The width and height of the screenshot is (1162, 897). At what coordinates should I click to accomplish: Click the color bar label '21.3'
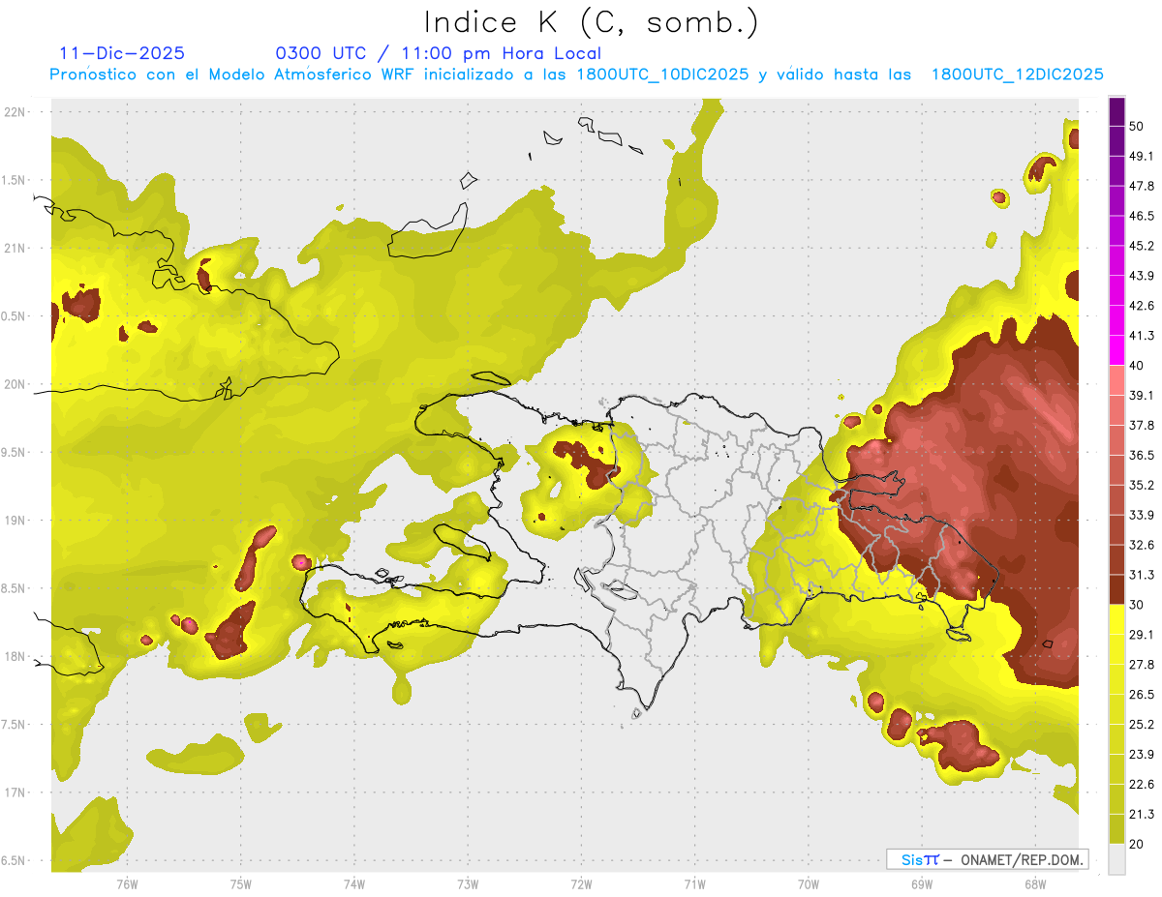[x=1142, y=814]
